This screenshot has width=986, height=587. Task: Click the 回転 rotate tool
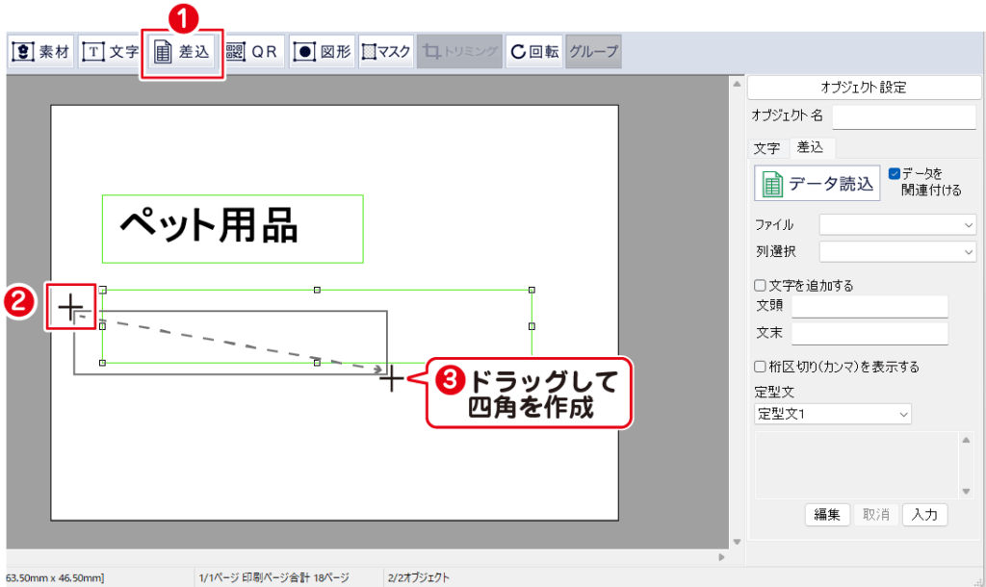(x=534, y=52)
